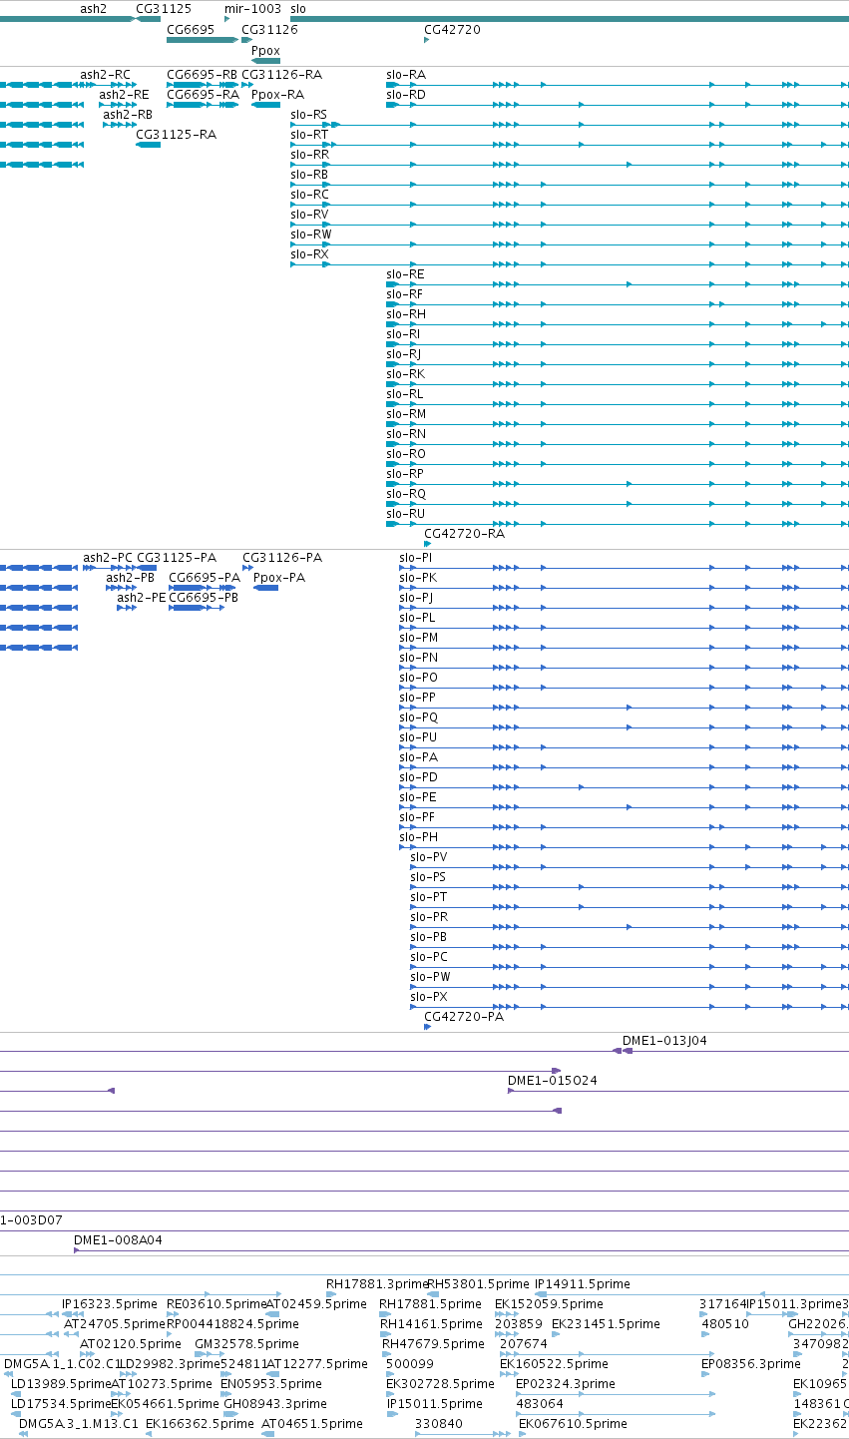Select transcript CG31125-RA

click(176, 135)
